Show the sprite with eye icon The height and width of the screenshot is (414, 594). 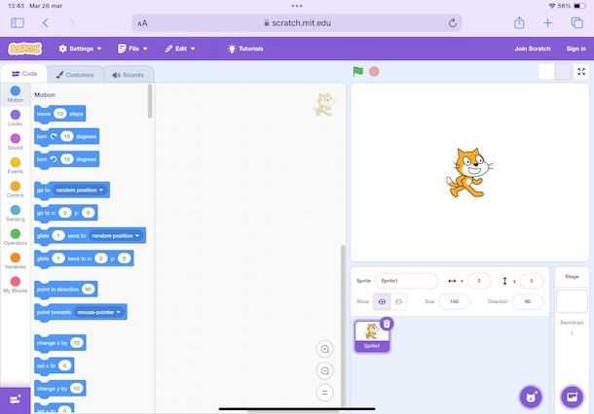[x=382, y=301]
